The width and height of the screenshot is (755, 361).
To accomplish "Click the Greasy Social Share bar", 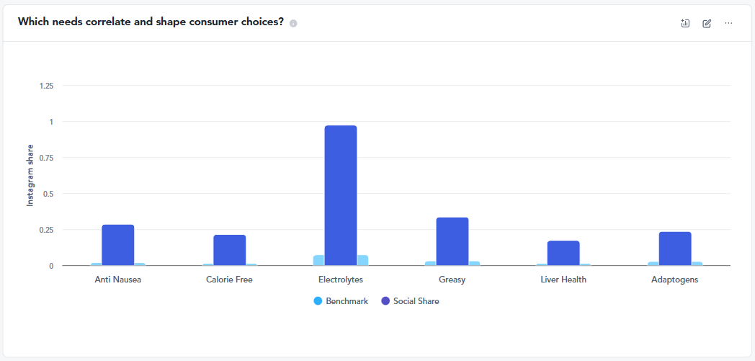I will tap(452, 241).
